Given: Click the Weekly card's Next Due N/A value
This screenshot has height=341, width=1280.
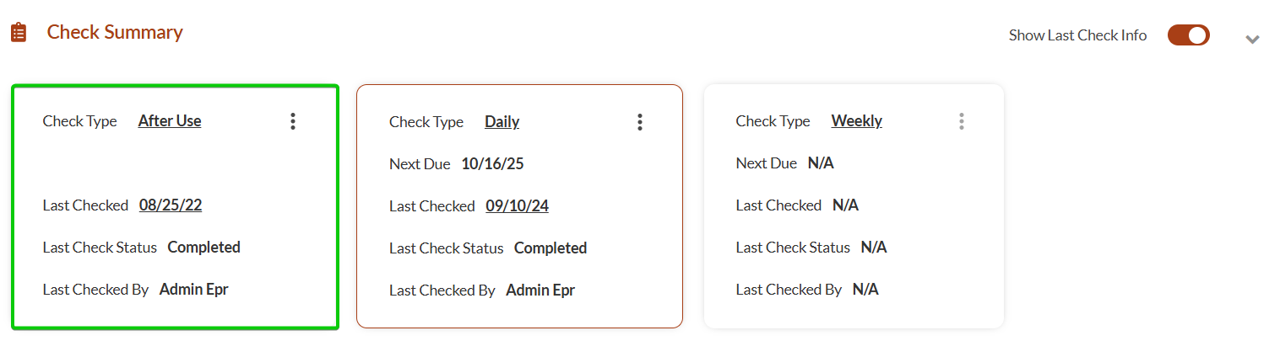Looking at the screenshot, I should (x=821, y=163).
